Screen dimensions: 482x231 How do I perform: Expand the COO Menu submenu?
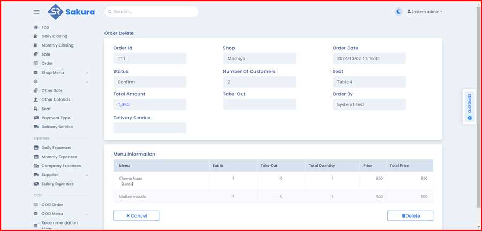pos(86,214)
